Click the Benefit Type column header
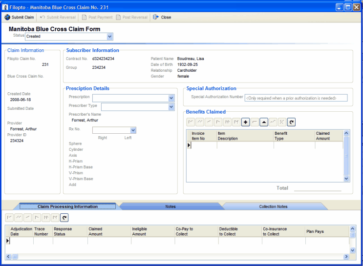Viewport: 363px width, 266px height. coord(294,136)
